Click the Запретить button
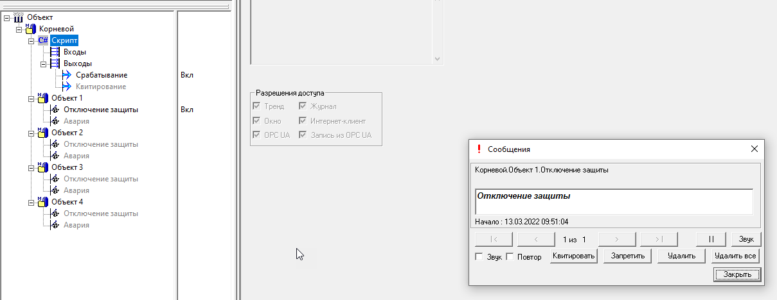The height and width of the screenshot is (300, 777). [x=628, y=256]
